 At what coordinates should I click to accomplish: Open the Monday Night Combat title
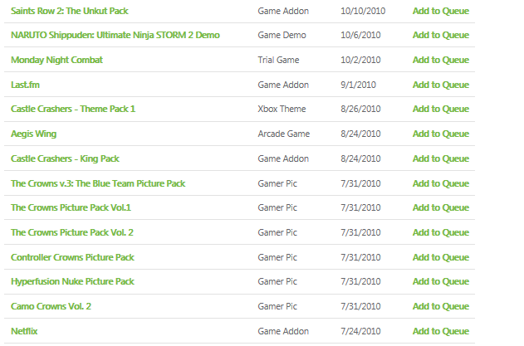click(56, 60)
